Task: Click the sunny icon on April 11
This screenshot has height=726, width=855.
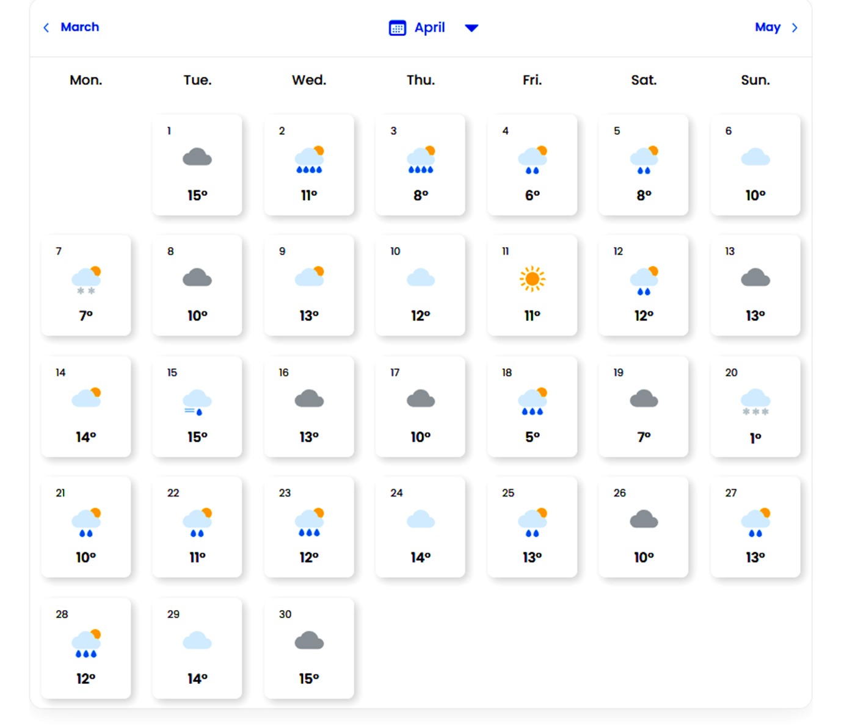Action: tap(532, 279)
